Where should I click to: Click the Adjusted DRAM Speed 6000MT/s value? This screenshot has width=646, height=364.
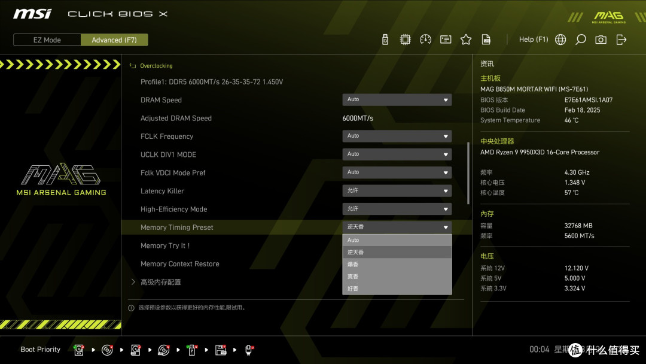click(x=358, y=119)
